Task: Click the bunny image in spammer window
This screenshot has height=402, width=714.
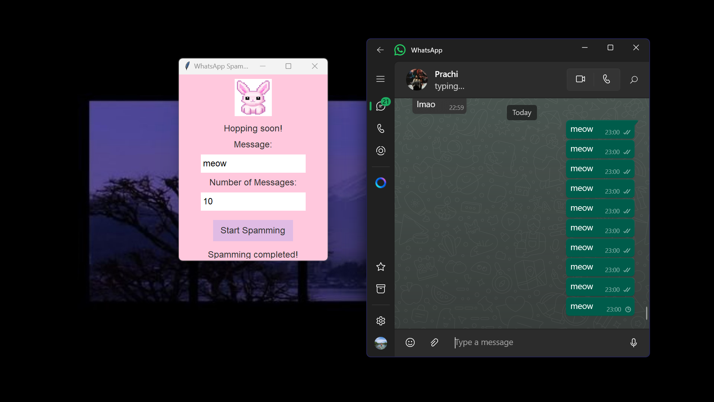Action: point(253,98)
